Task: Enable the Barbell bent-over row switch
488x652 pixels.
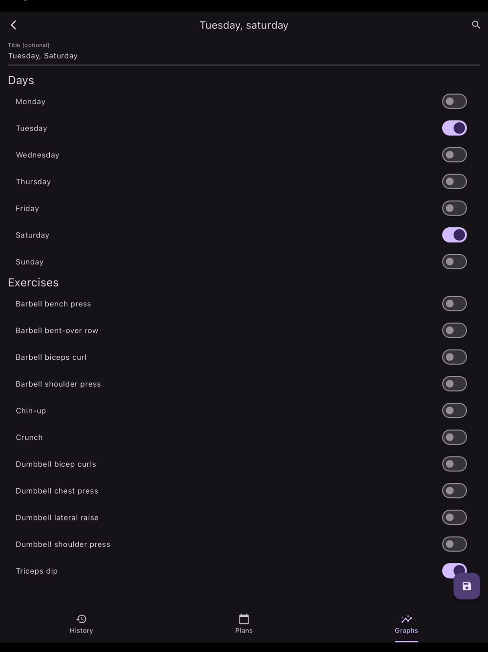Action: (454, 330)
